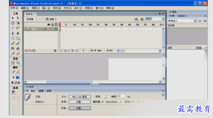Screen dimensions: 213x118
Task: Switch to the Parameters tab
Action: pos(49,91)
